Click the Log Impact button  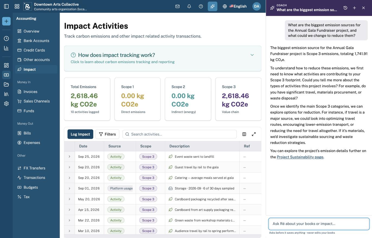click(80, 134)
